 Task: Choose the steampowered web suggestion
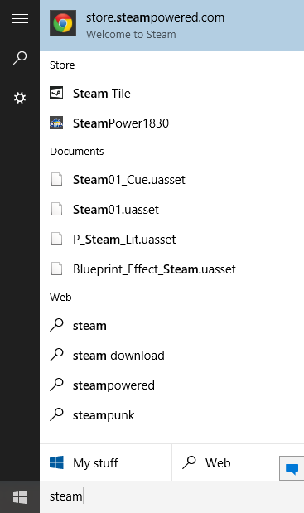coord(172,385)
